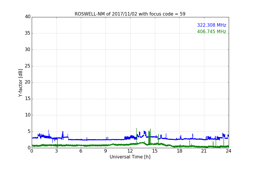Click x-axis tick label 9
The image size is (254, 169).
pyautogui.click(x=106, y=151)
